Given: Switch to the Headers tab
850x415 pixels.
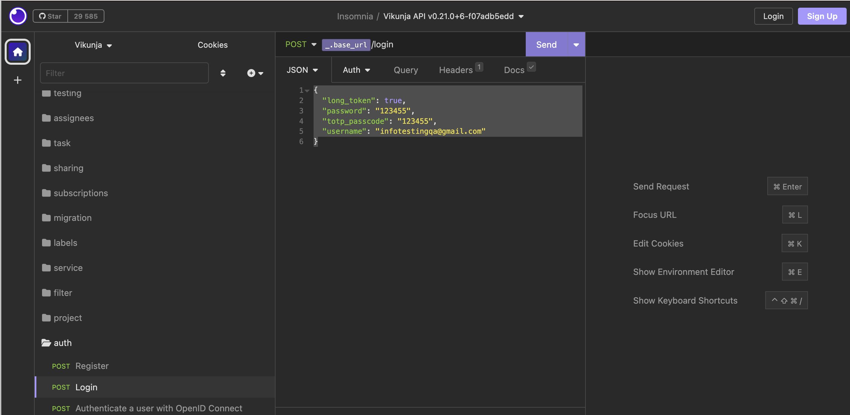Looking at the screenshot, I should pyautogui.click(x=456, y=70).
